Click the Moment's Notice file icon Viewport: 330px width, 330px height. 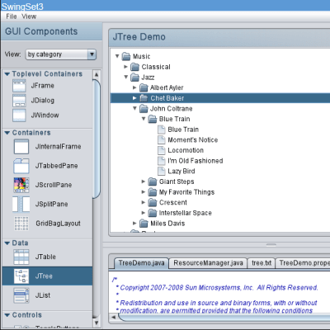coord(162,140)
